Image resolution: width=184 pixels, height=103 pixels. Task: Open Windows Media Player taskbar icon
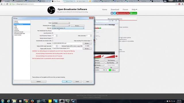click(20, 101)
